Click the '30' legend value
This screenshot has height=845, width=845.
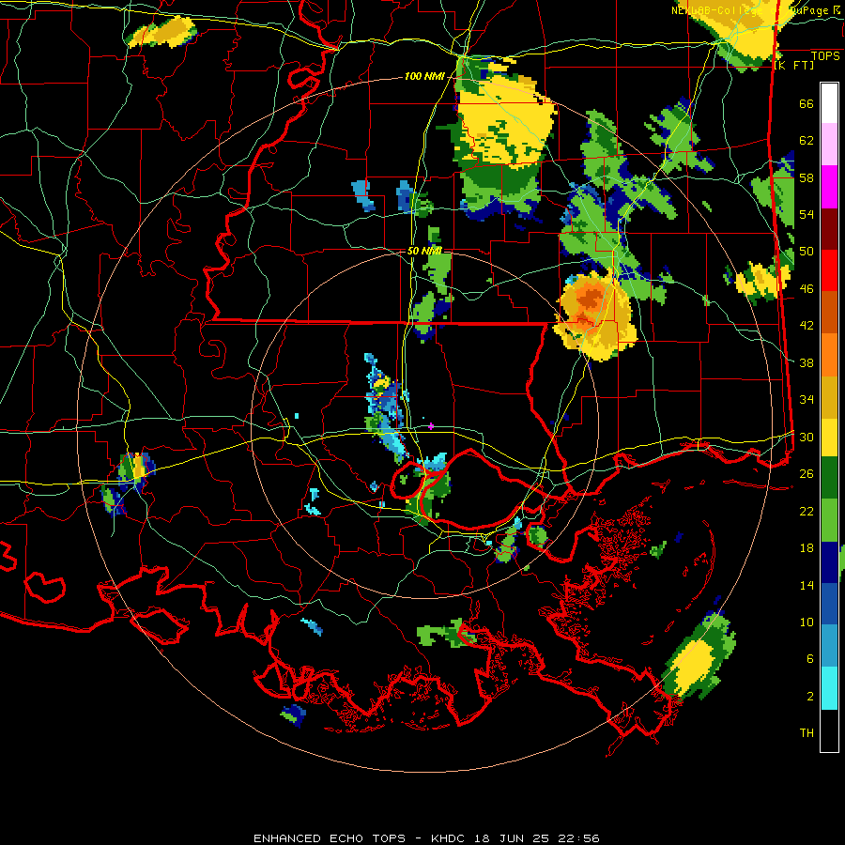(x=807, y=437)
